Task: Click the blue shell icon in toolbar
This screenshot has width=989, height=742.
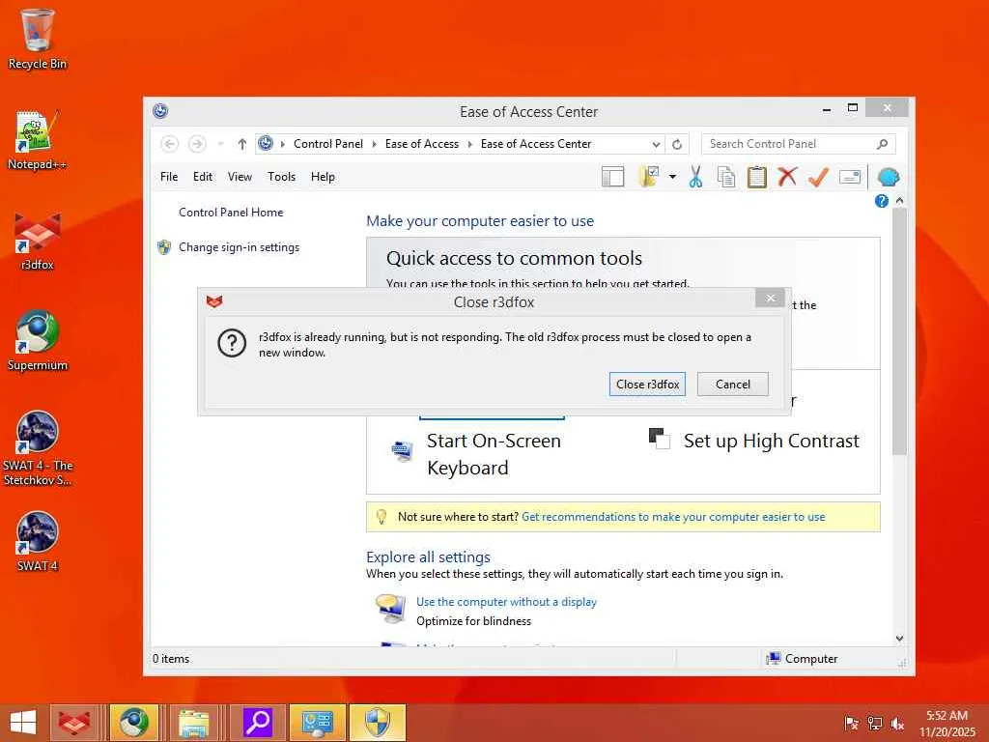Action: tap(889, 177)
